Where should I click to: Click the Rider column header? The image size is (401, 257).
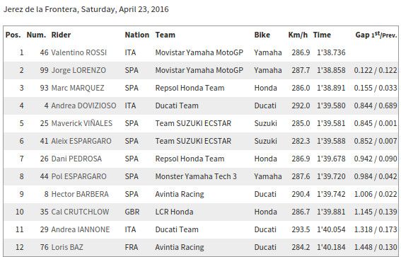coord(61,35)
